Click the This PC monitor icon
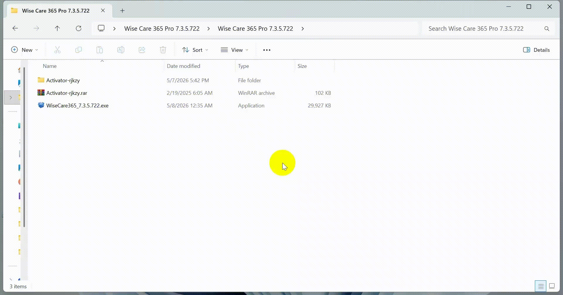Viewport: 563px width, 295px height. click(x=101, y=28)
